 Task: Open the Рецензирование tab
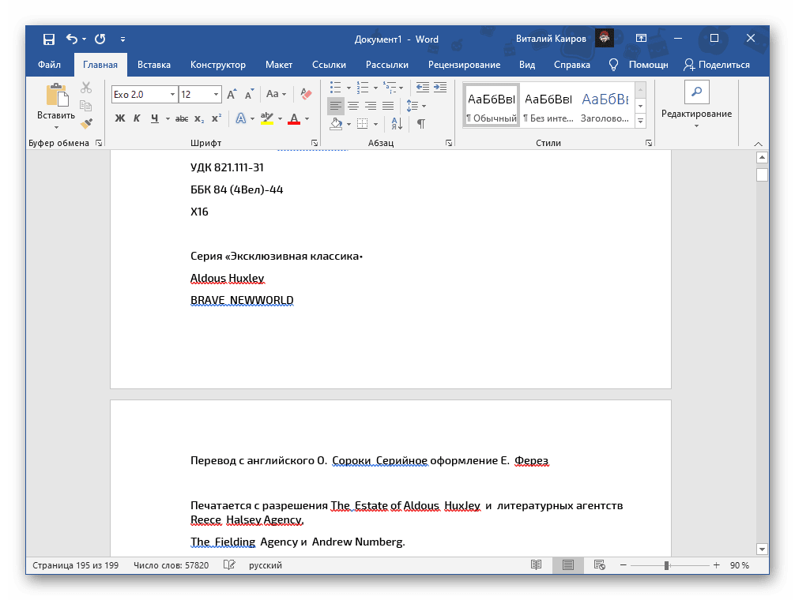coord(464,65)
